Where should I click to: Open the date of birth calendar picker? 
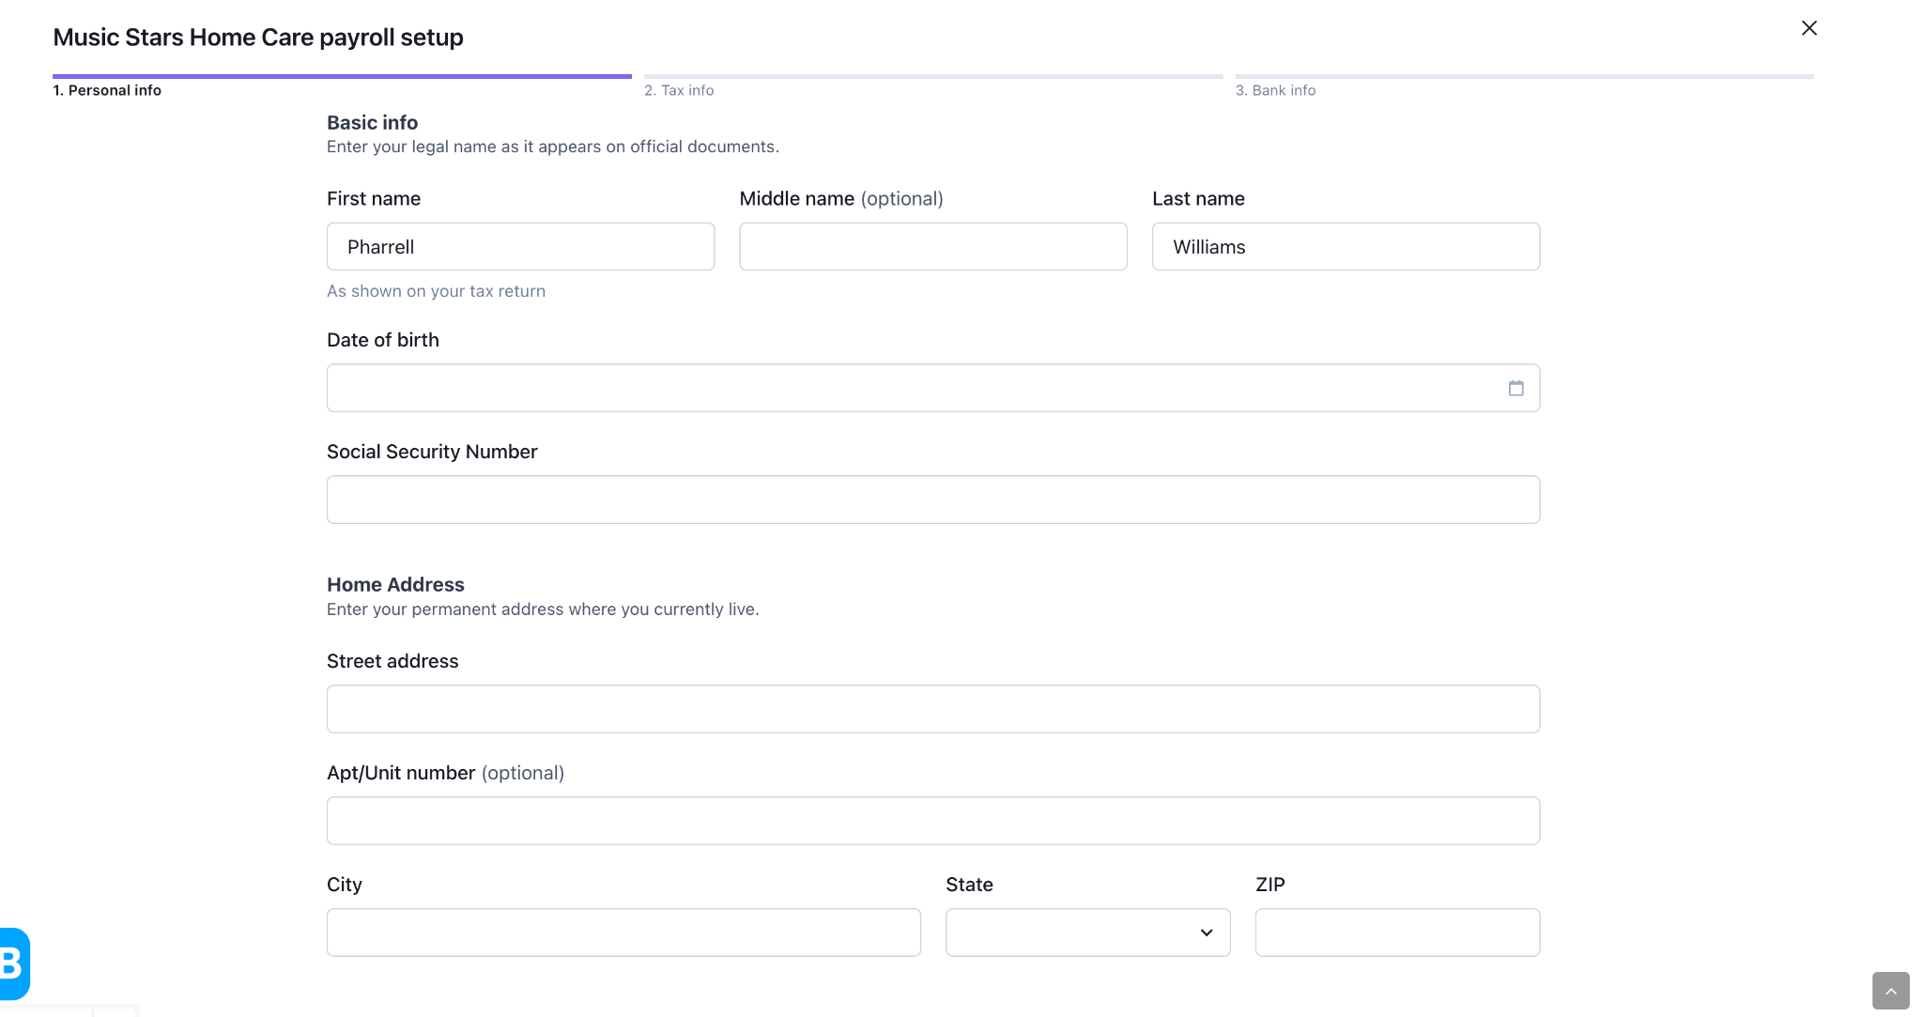[x=1515, y=388]
